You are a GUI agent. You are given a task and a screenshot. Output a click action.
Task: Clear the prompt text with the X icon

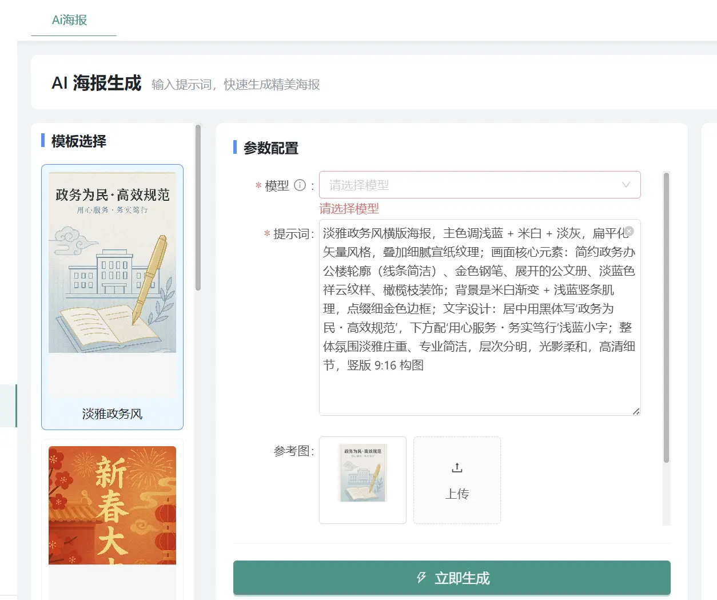point(629,231)
